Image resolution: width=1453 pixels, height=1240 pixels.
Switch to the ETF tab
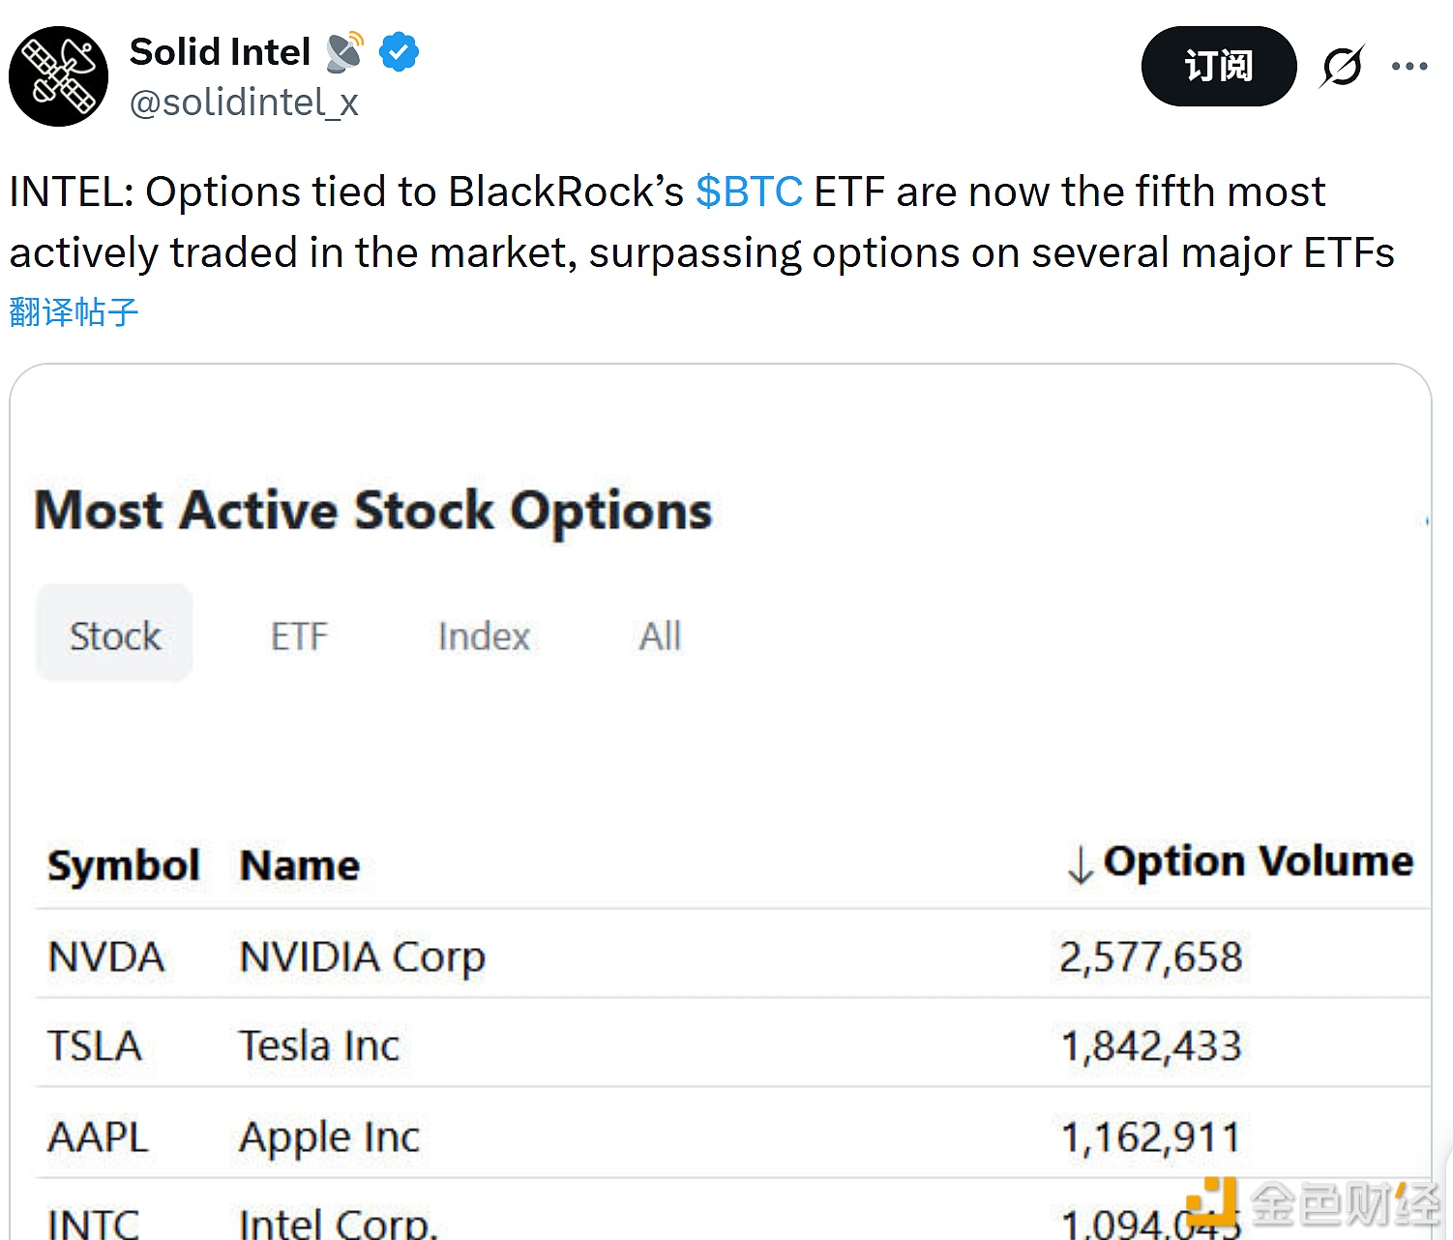[300, 636]
